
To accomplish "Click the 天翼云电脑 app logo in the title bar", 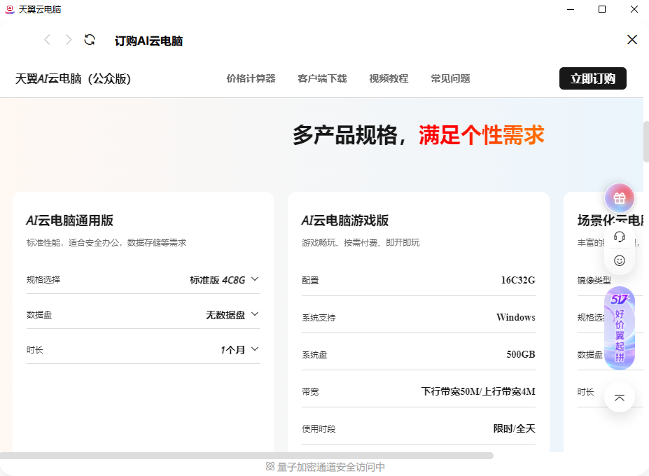I will click(10, 9).
